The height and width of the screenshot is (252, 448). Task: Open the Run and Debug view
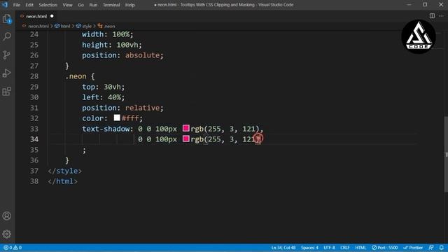coord(7,73)
